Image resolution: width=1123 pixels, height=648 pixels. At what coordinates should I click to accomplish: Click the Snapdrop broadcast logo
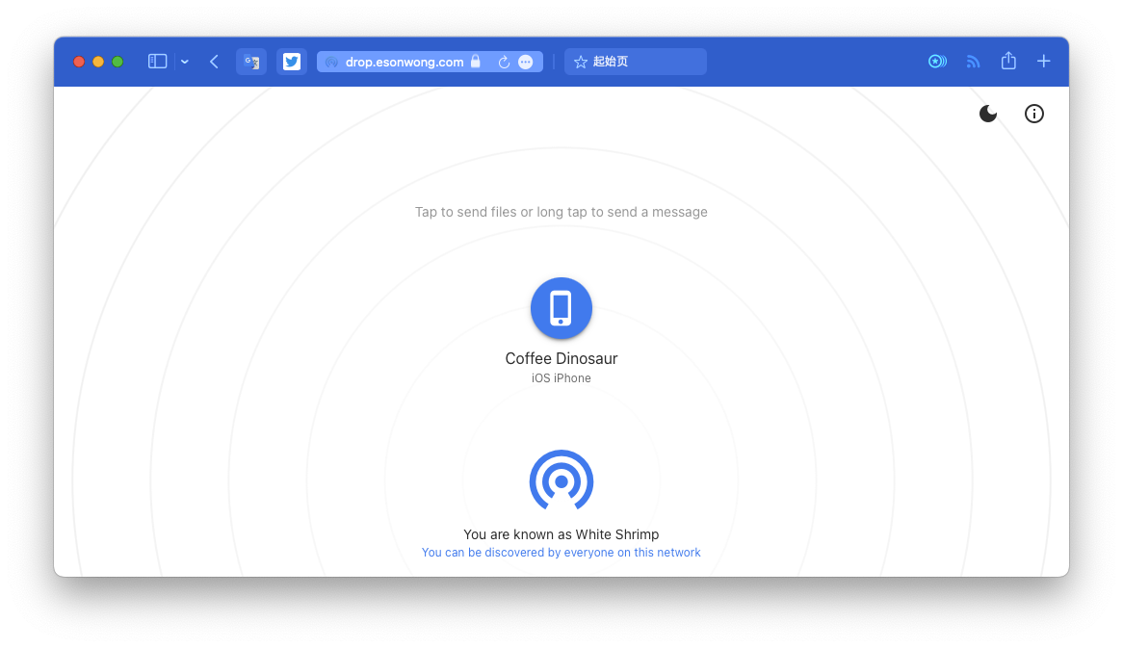pyautogui.click(x=561, y=480)
